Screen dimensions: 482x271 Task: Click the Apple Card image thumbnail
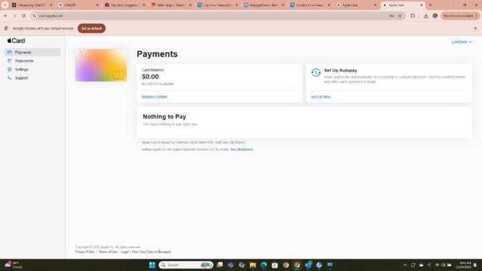101,65
